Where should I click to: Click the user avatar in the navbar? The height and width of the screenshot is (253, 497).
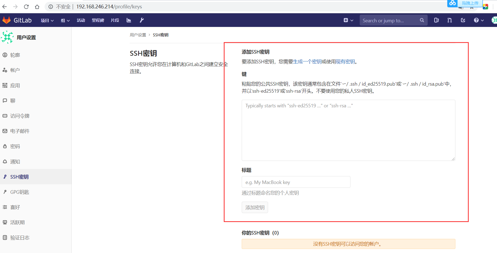click(494, 20)
